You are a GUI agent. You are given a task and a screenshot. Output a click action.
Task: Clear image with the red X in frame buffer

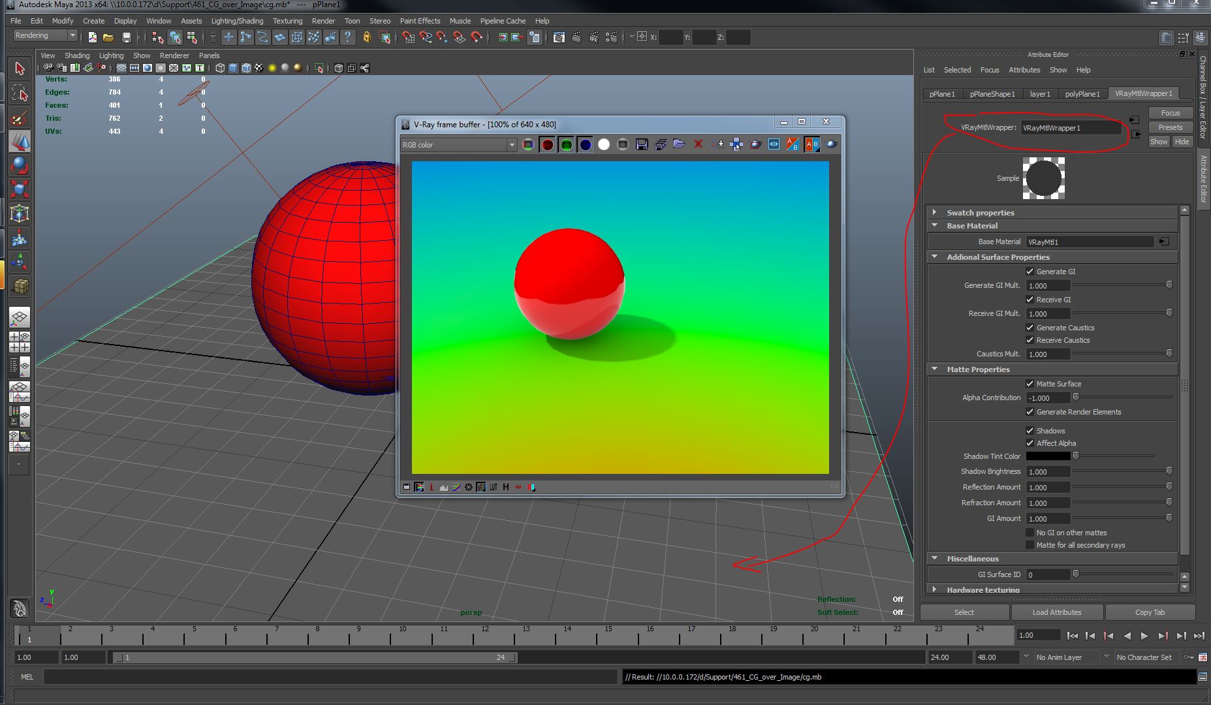[x=698, y=144]
